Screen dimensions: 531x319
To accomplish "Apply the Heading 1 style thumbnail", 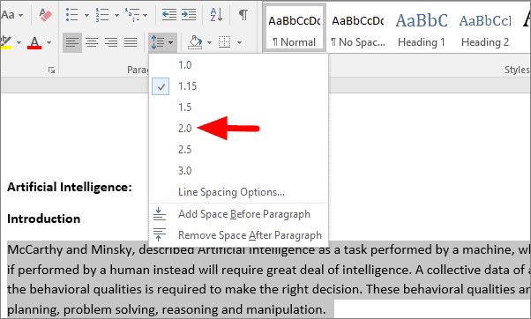I will point(422,27).
